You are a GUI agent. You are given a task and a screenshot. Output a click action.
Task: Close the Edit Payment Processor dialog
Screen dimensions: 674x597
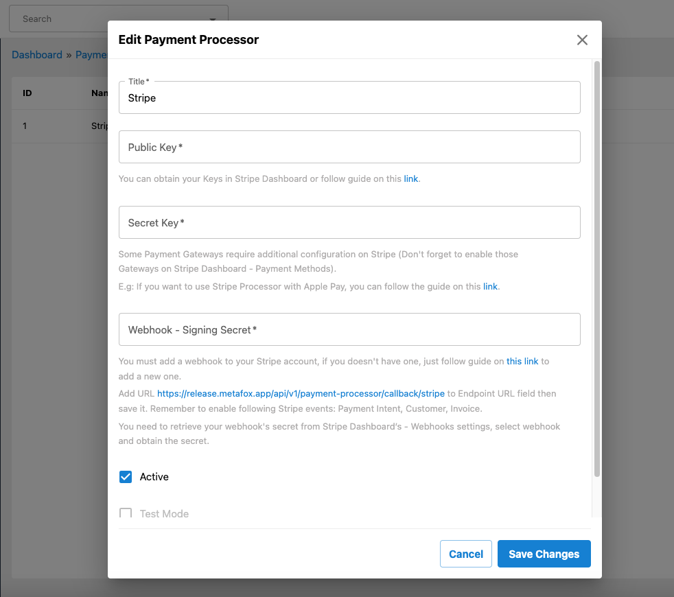[x=582, y=40]
